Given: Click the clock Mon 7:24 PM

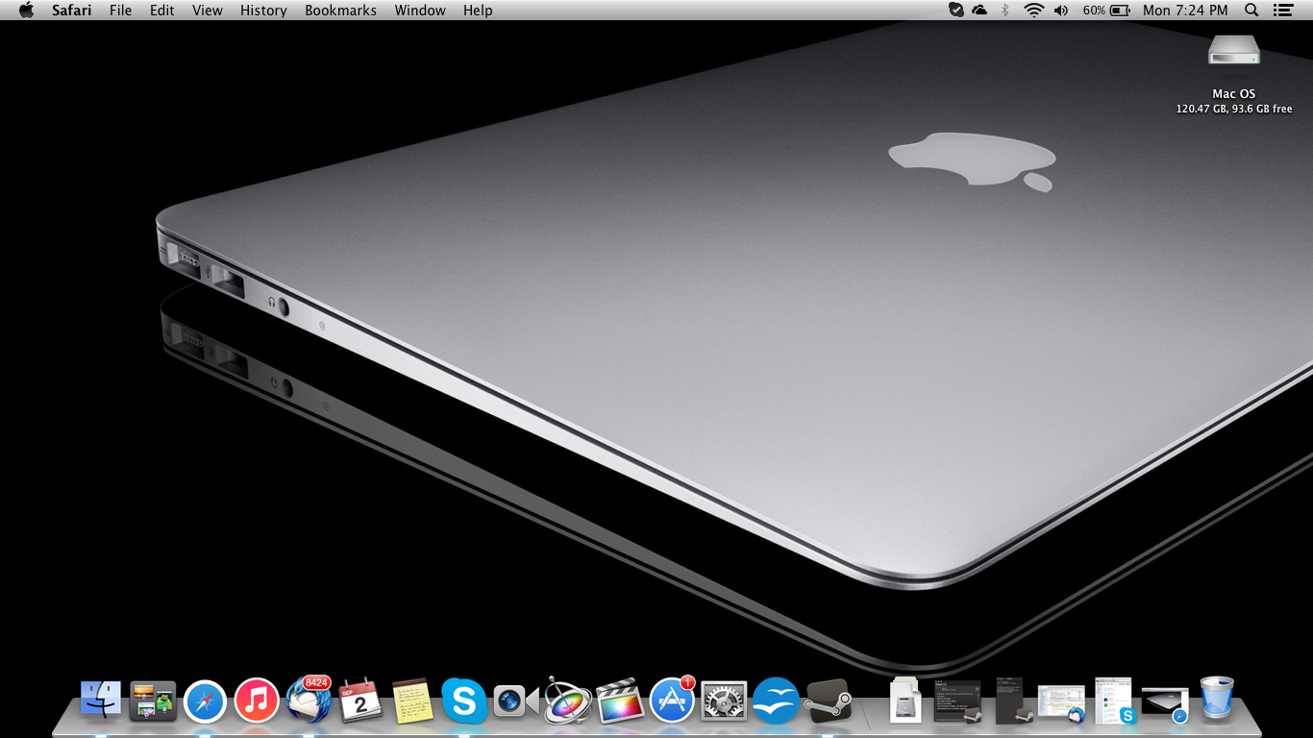Looking at the screenshot, I should (x=1185, y=11).
